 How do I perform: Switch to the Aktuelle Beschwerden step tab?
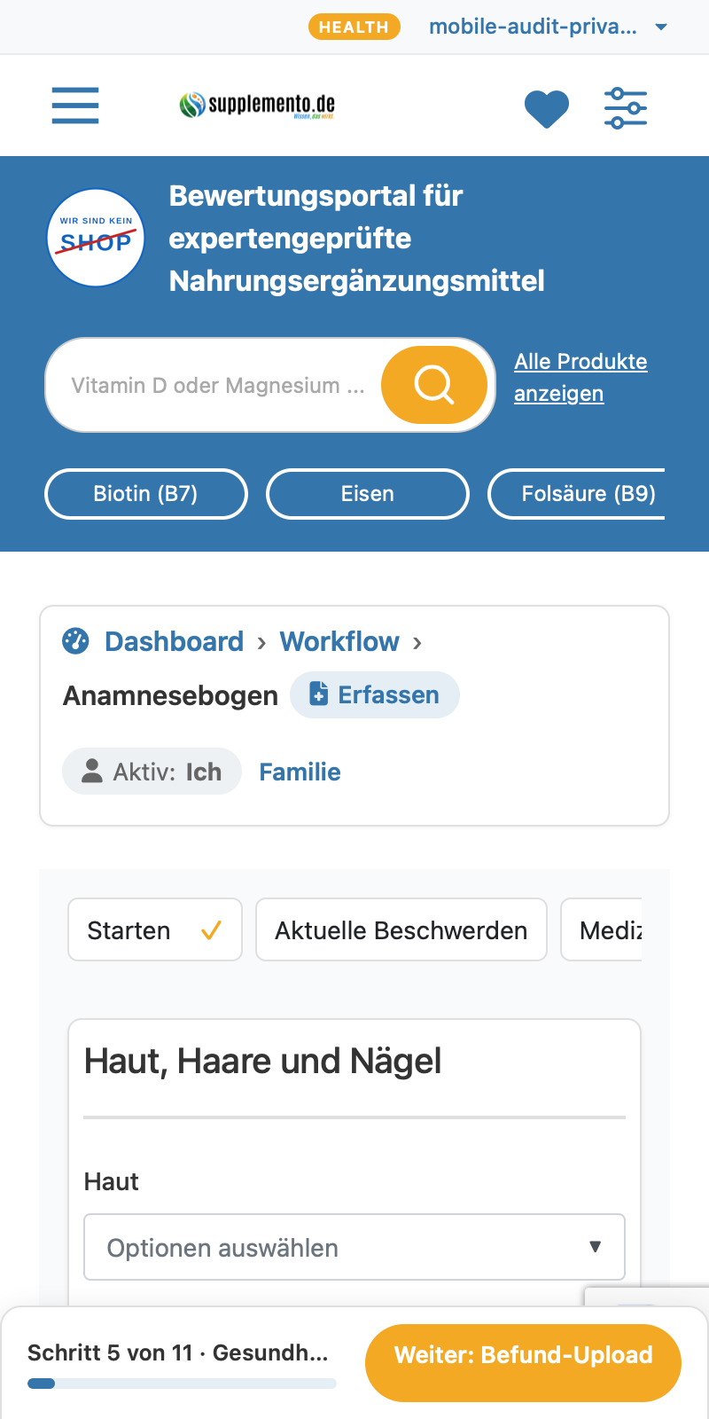(x=401, y=929)
